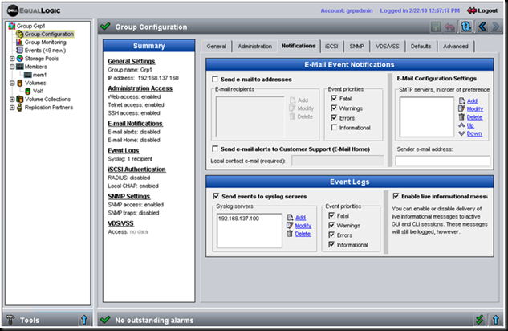Open Events (49 new) in tree
Viewport: 508px width, 331px height.
click(x=45, y=51)
